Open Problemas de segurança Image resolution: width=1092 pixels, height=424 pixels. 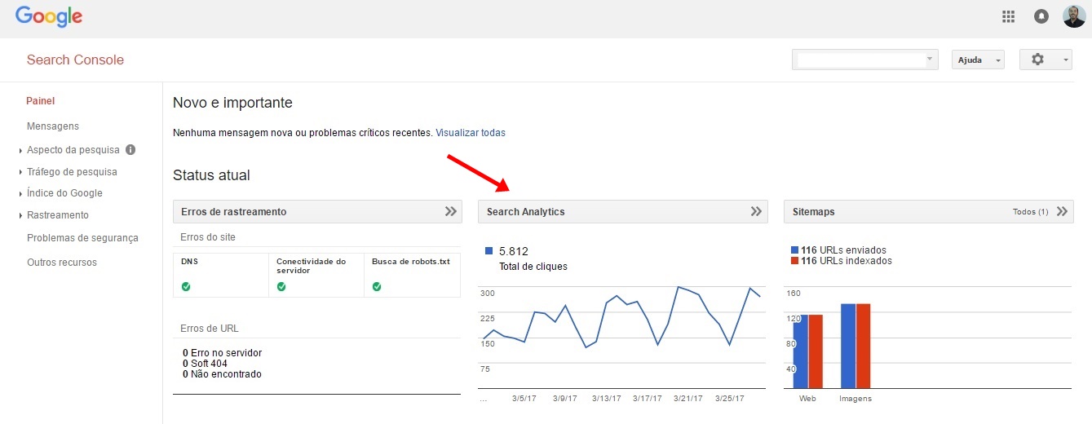coord(82,238)
